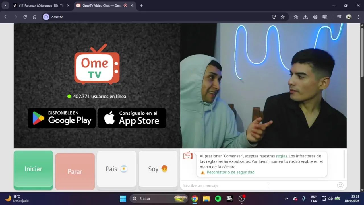Click the chat panel scrollbar
The height and width of the screenshot is (205, 364).
tap(345, 164)
